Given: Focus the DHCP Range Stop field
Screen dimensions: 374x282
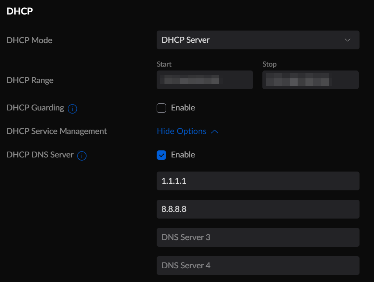Looking at the screenshot, I should (x=310, y=80).
